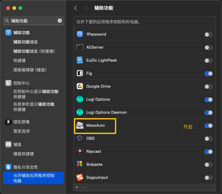
Task: Select 允许辅助应用程序控制电脑 item
Action: (x=33, y=178)
